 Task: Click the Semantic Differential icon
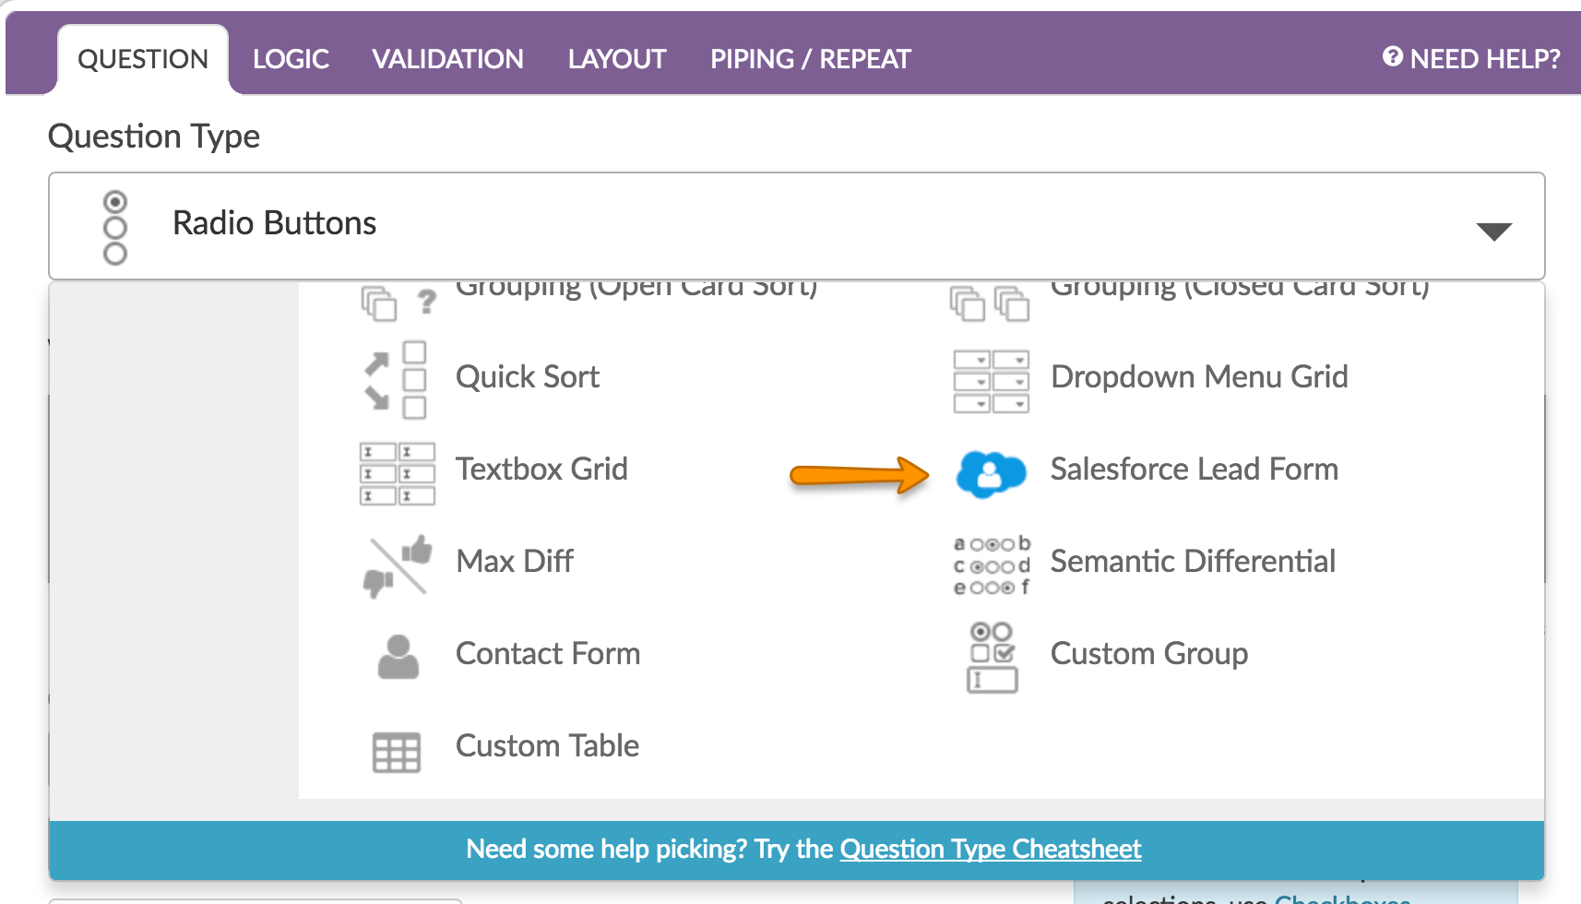pyautogui.click(x=991, y=565)
